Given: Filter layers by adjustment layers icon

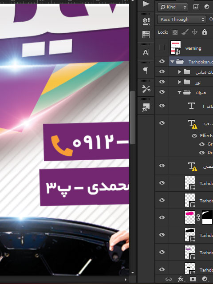Looking at the screenshot, I should [206, 7].
